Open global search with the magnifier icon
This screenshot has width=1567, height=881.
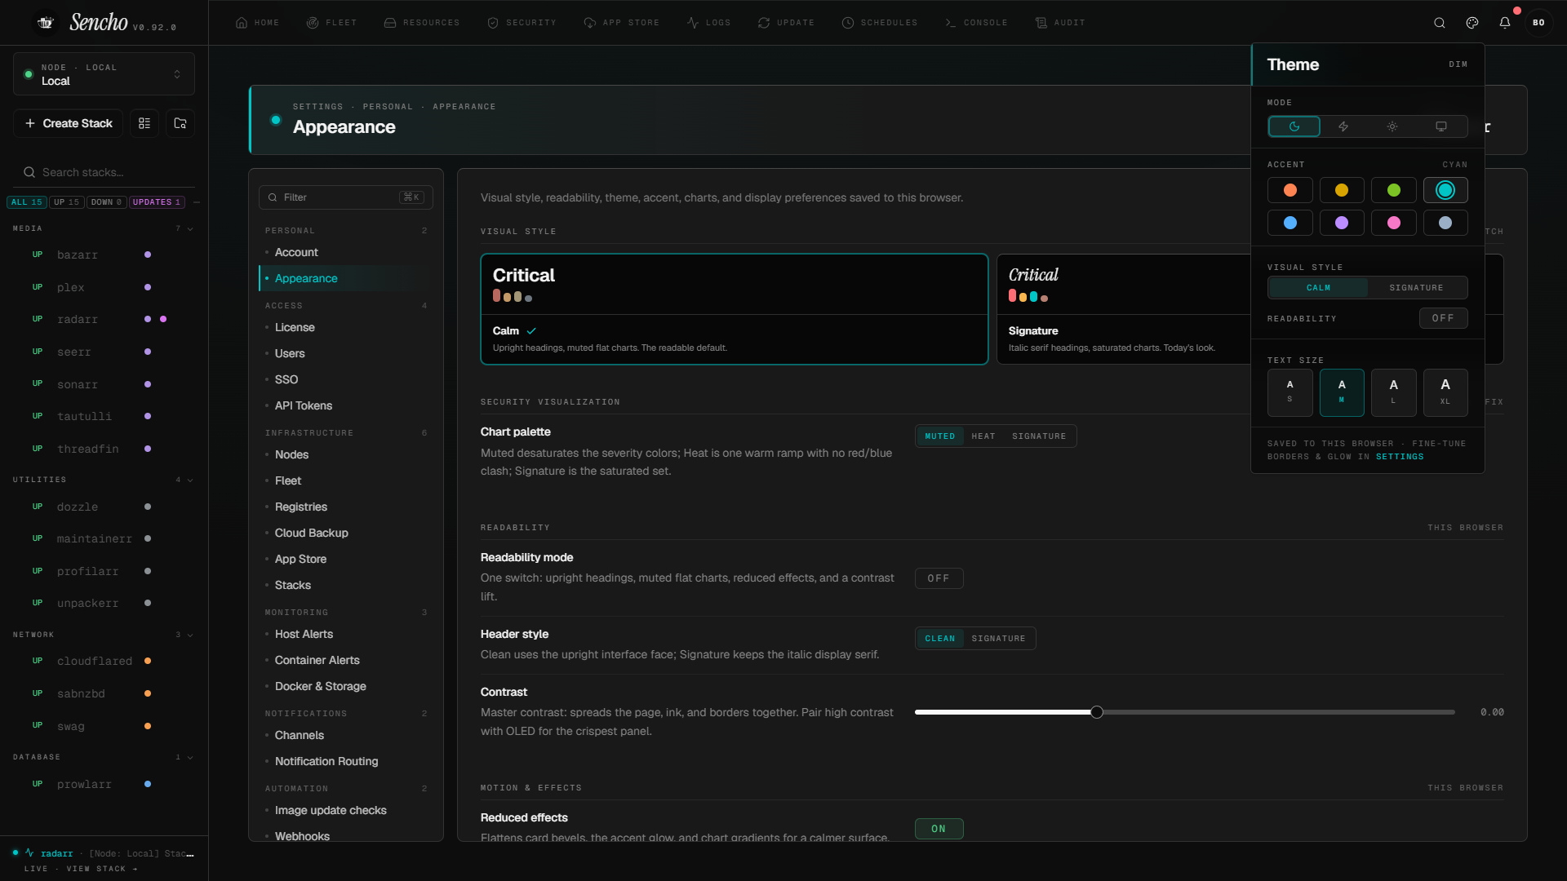1440,23
